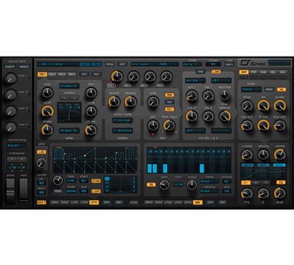Click the sound bank import button
The width and height of the screenshot is (294, 265).
point(10,67)
